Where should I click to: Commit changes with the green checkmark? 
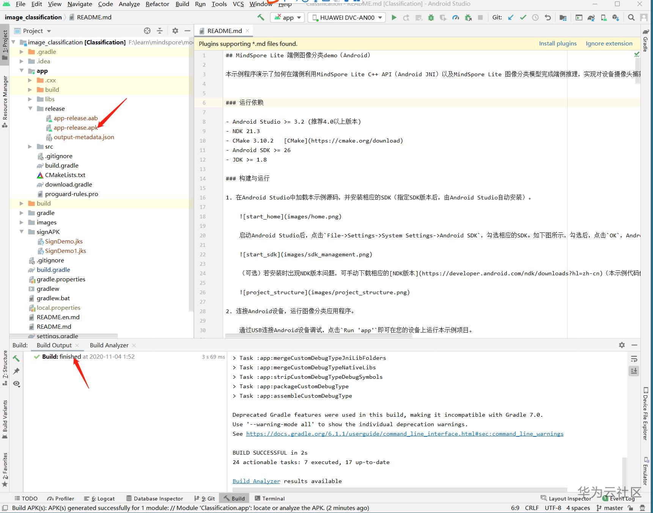pyautogui.click(x=523, y=17)
